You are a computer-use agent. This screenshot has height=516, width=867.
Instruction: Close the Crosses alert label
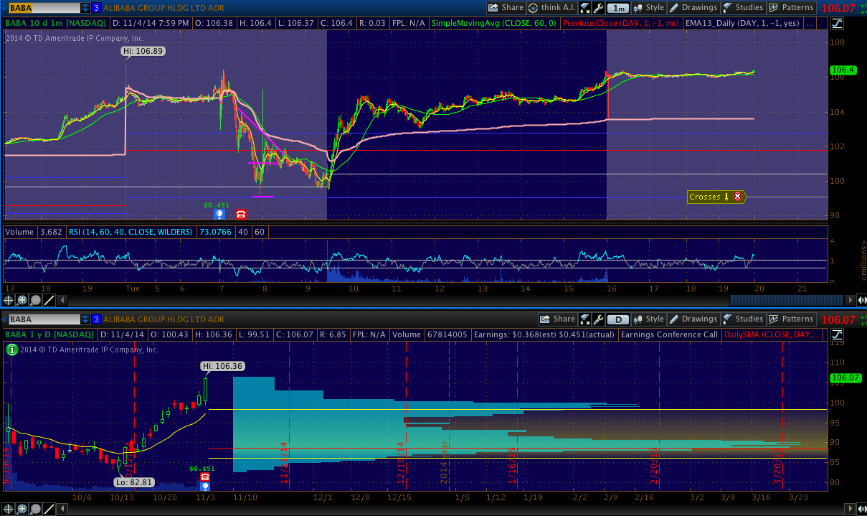pos(737,197)
